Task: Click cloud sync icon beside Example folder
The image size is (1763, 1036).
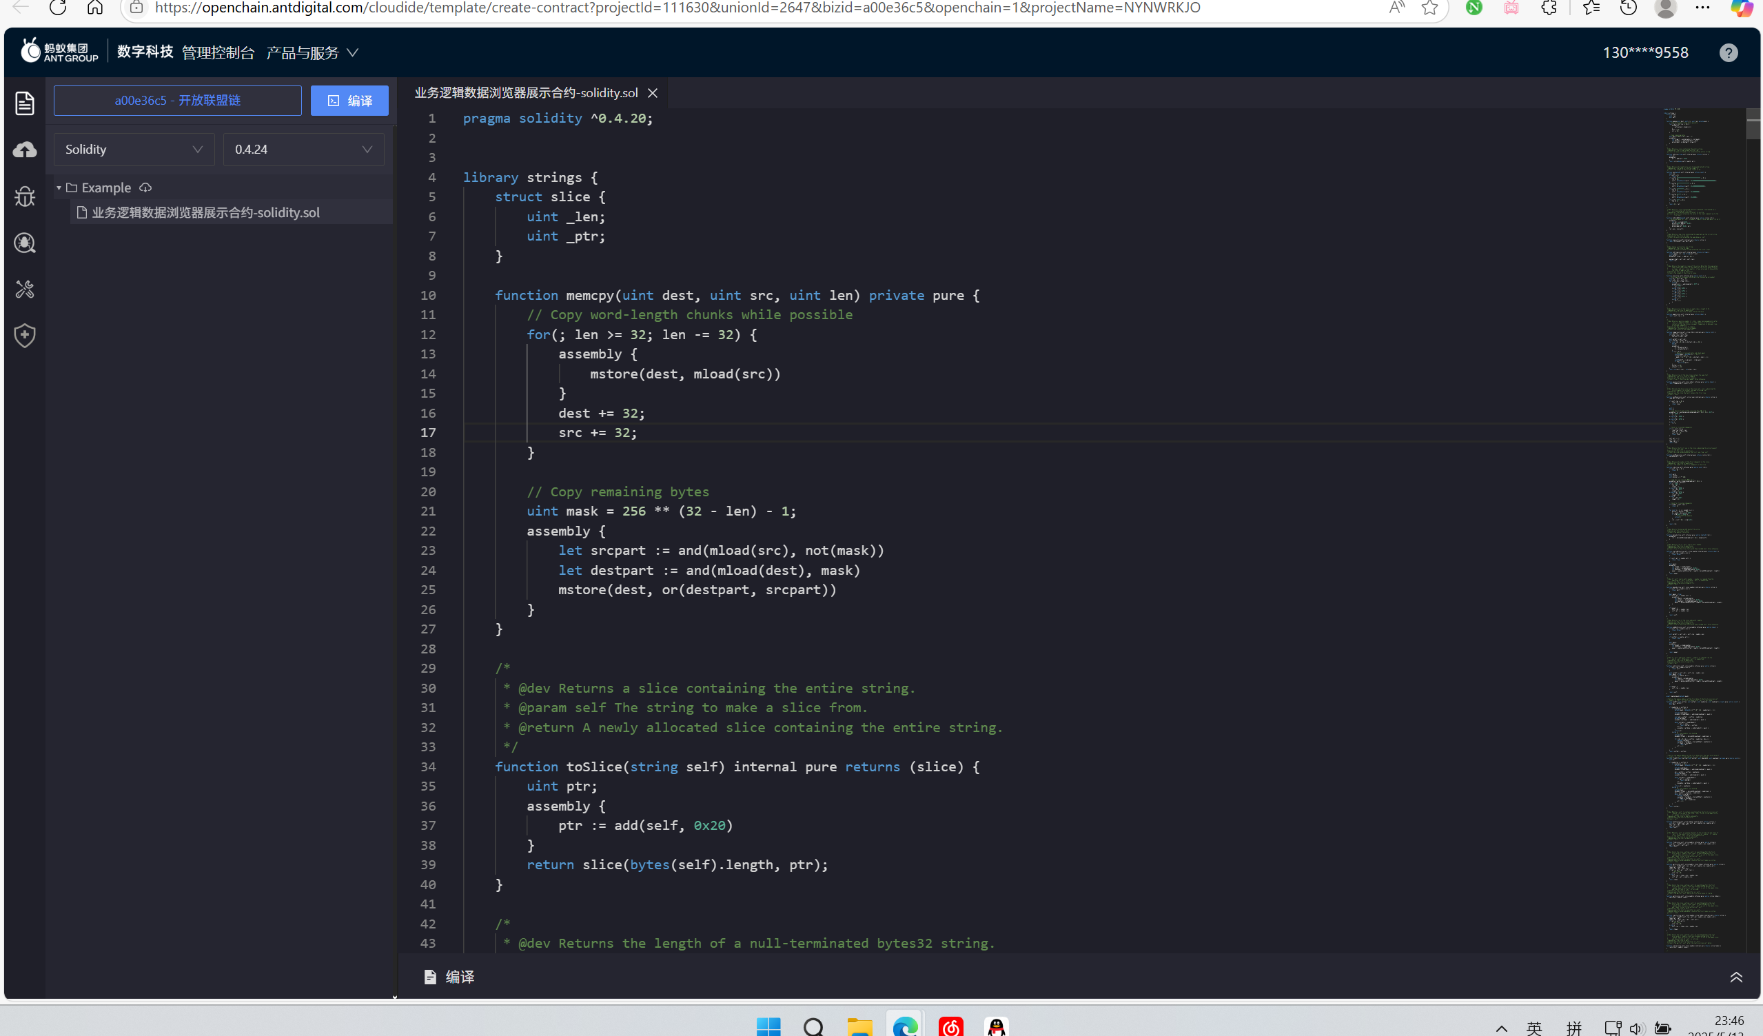Action: (x=145, y=187)
